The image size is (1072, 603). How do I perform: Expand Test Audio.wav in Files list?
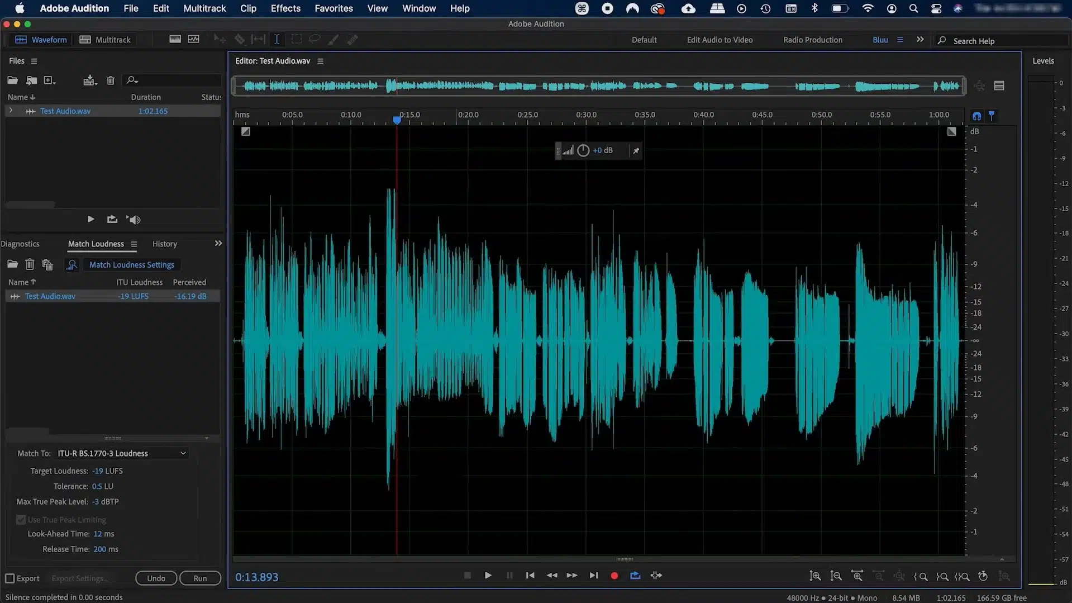11,111
